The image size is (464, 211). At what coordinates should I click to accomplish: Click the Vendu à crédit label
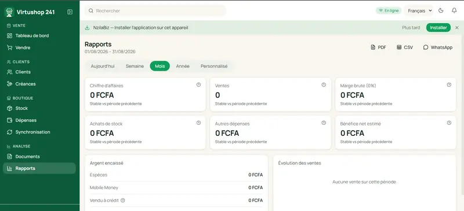[104, 201]
